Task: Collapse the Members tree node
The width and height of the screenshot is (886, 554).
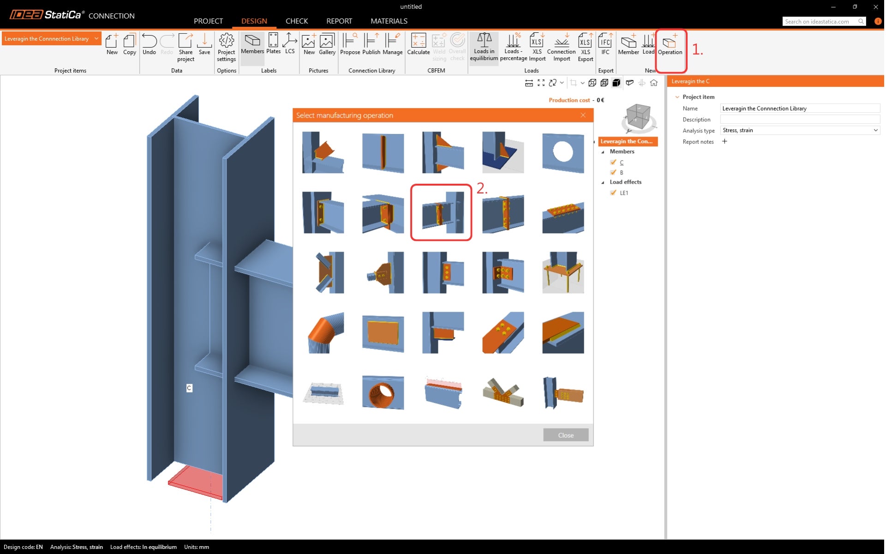Action: coord(603,152)
